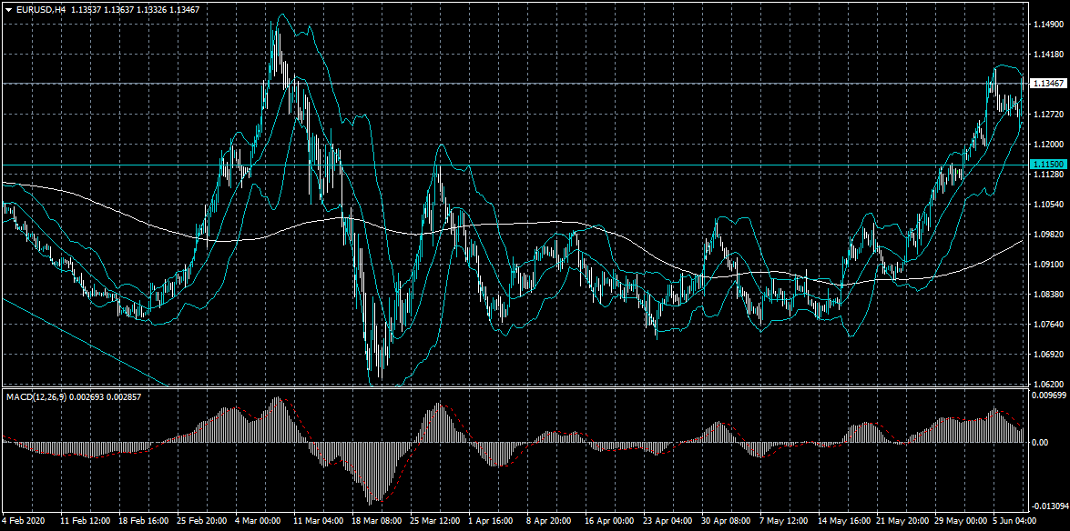The height and width of the screenshot is (531, 1070).
Task: Click the 25 Feb 20:00 time label
Action: pos(203,521)
